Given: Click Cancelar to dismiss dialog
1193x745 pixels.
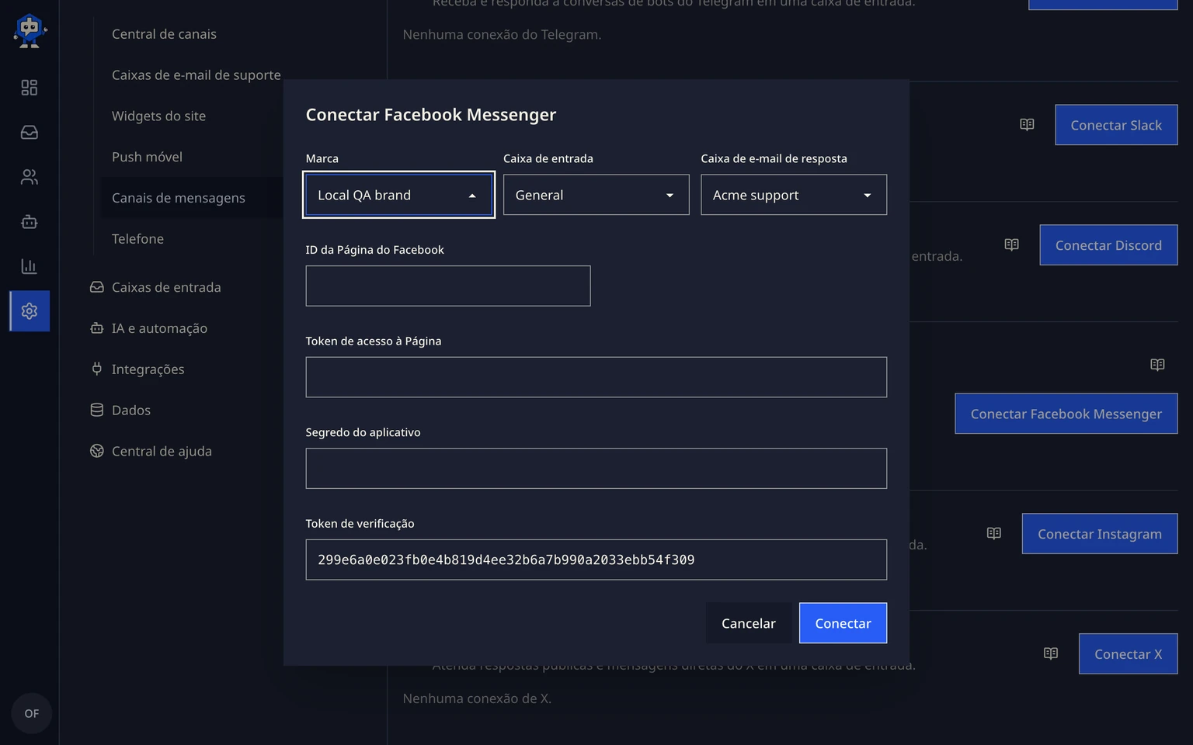Looking at the screenshot, I should [x=749, y=623].
